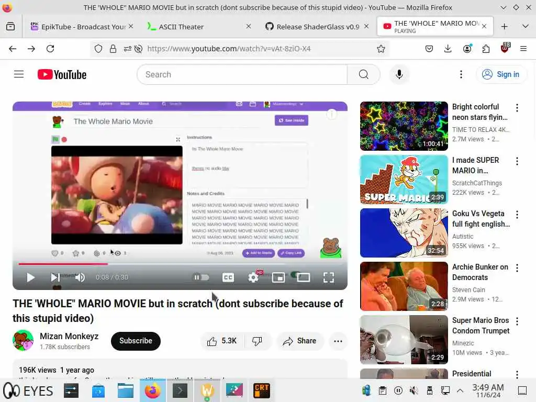Image resolution: width=536 pixels, height=402 pixels.
Task: Click the Sign in button
Action: pos(501,74)
